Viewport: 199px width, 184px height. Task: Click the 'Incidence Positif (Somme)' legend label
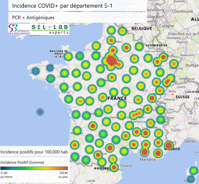(x=22, y=163)
